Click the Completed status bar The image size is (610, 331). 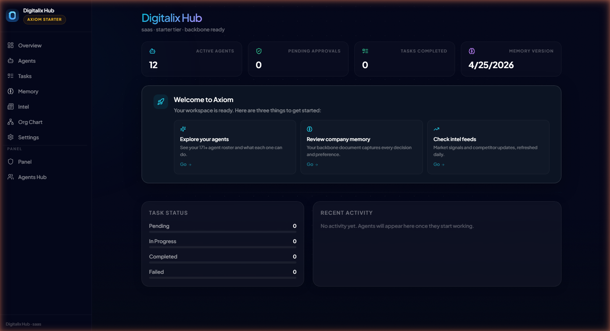tap(223, 262)
